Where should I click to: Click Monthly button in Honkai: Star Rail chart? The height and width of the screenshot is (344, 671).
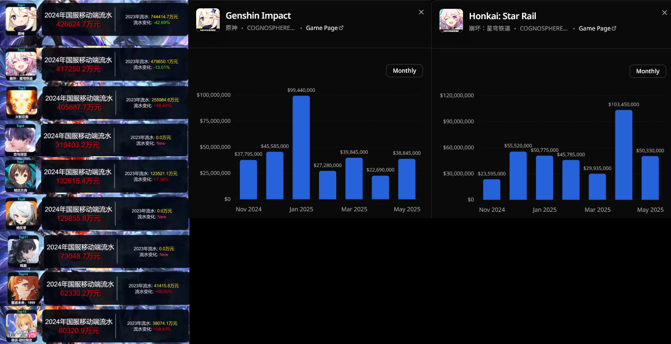coord(648,71)
